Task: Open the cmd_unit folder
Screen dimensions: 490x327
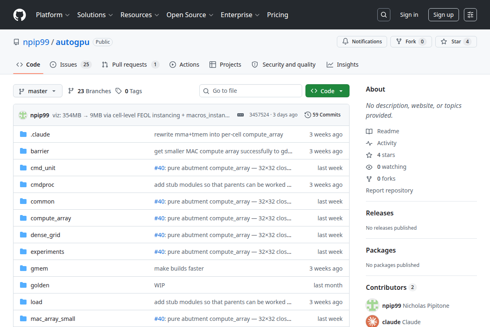Action: 43,168
